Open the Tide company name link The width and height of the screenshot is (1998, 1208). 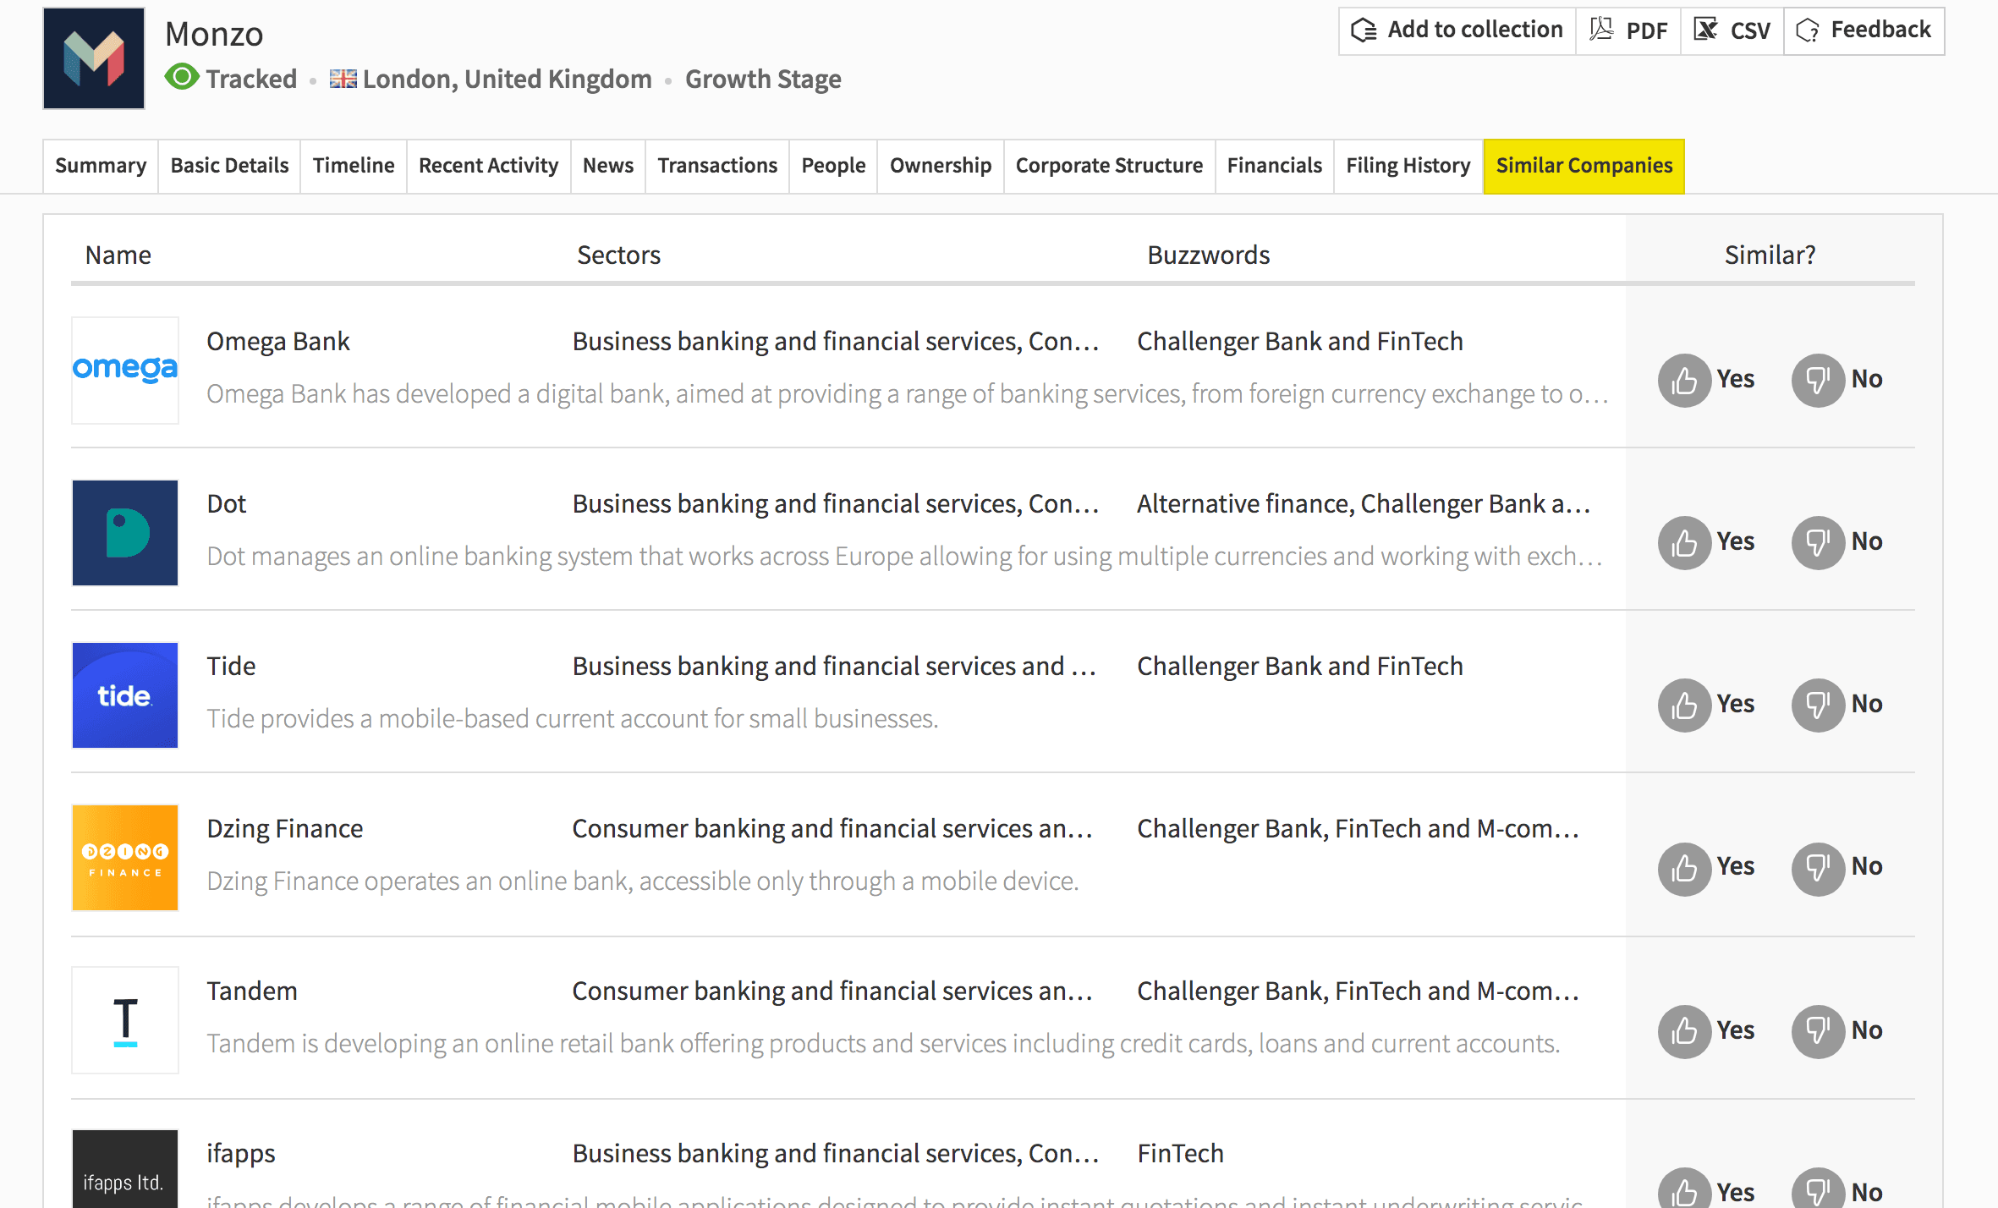tap(231, 666)
